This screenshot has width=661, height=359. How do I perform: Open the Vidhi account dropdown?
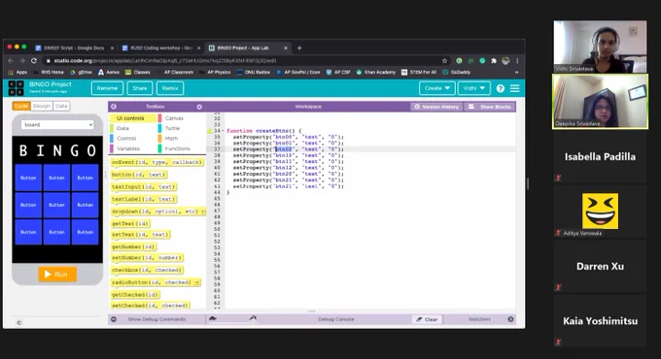pos(473,88)
